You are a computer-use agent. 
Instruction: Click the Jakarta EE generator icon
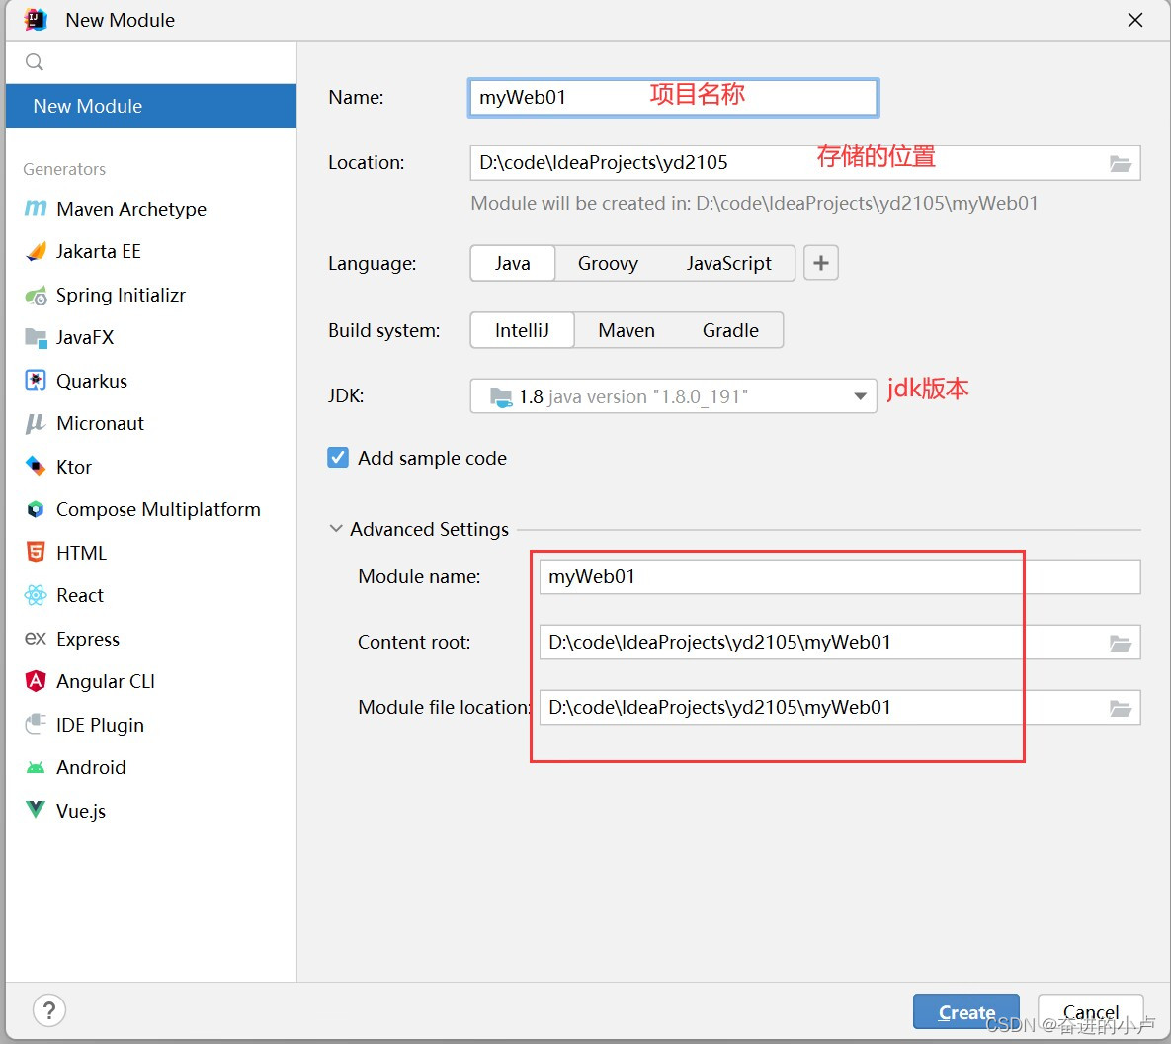(36, 252)
